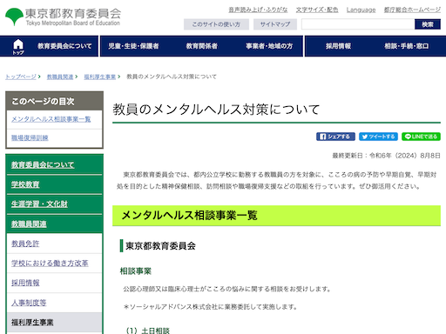Open 文字サイズ・配色 settings link
This screenshot has height=334, width=446.
coord(317,10)
